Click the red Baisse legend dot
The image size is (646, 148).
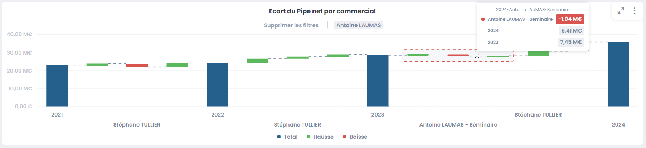point(345,137)
